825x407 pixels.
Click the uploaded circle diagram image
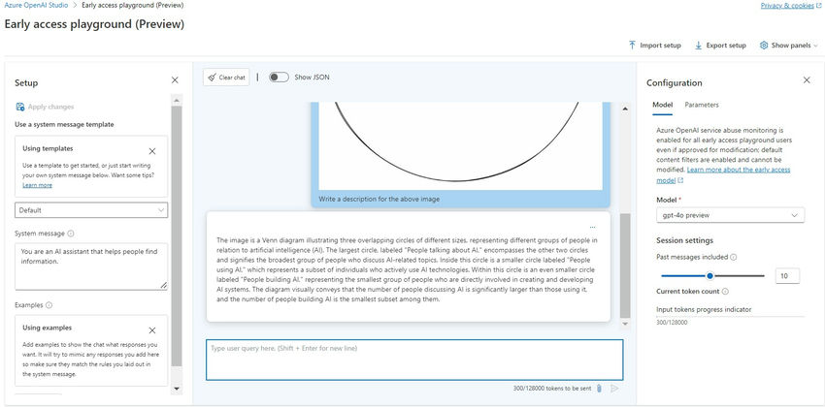[460, 146]
